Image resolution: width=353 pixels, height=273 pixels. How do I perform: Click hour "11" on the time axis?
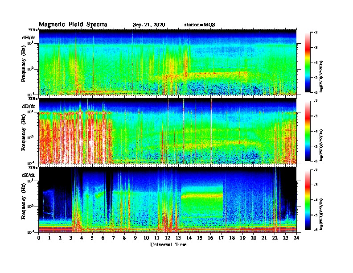[x=157, y=238]
